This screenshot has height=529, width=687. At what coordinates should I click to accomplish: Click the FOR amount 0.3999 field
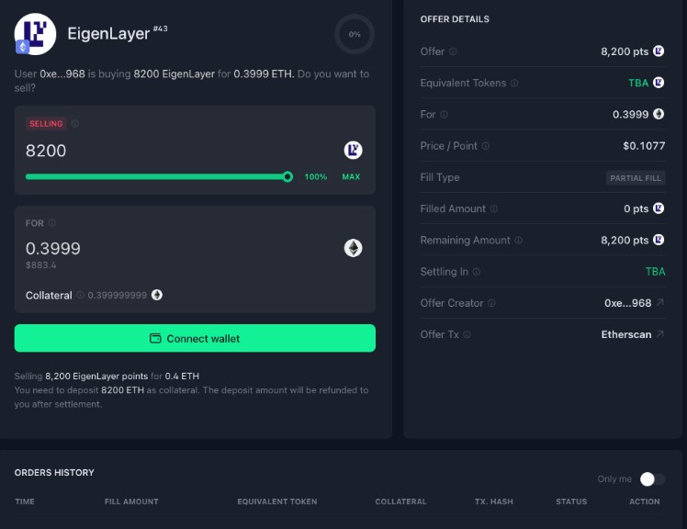tap(175, 248)
